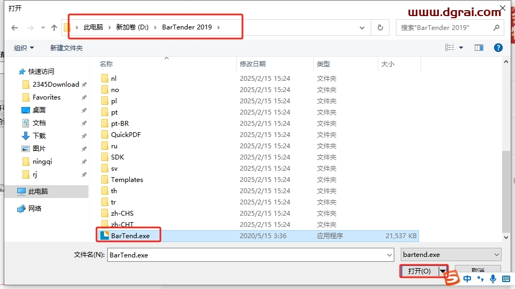Open Favorites in quick access

tap(47, 97)
